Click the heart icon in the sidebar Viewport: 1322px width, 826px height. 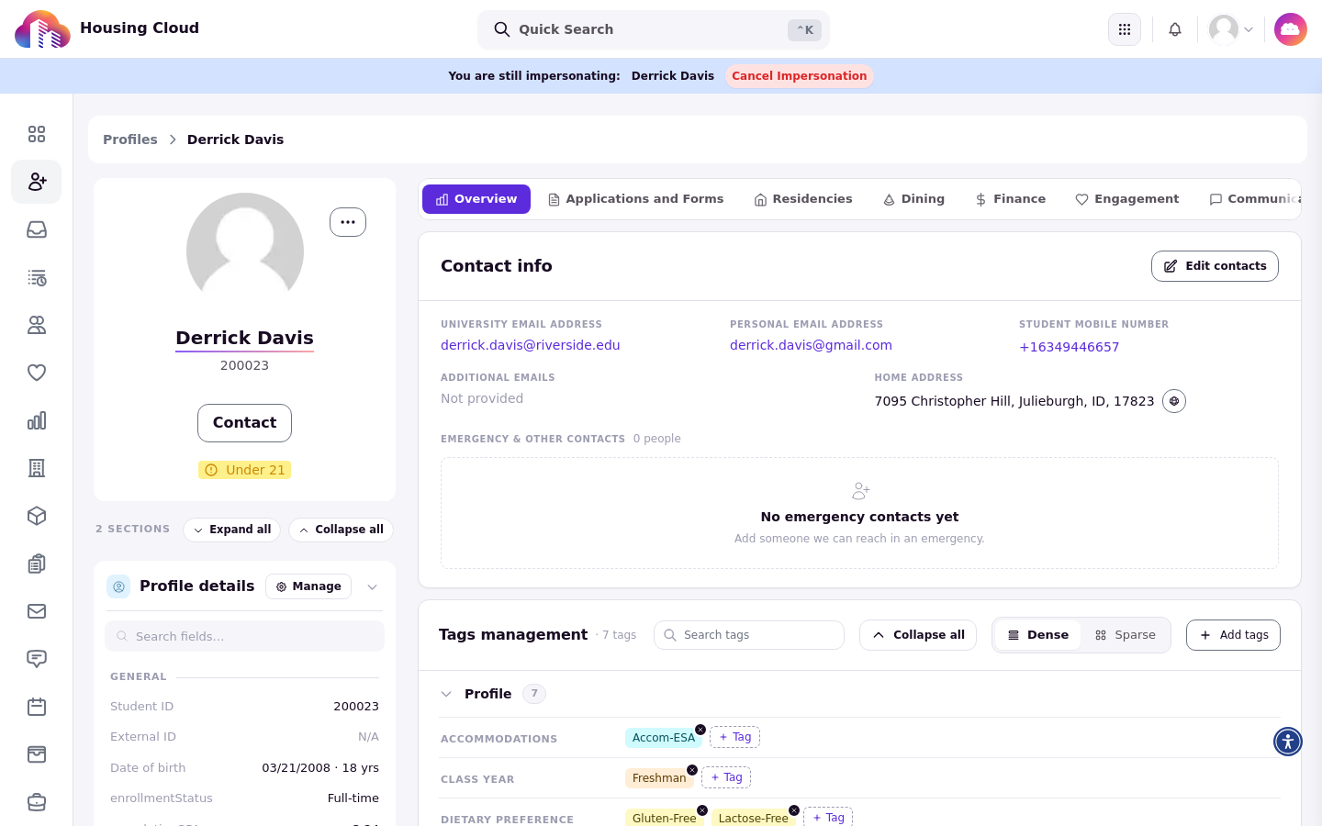[37, 373]
